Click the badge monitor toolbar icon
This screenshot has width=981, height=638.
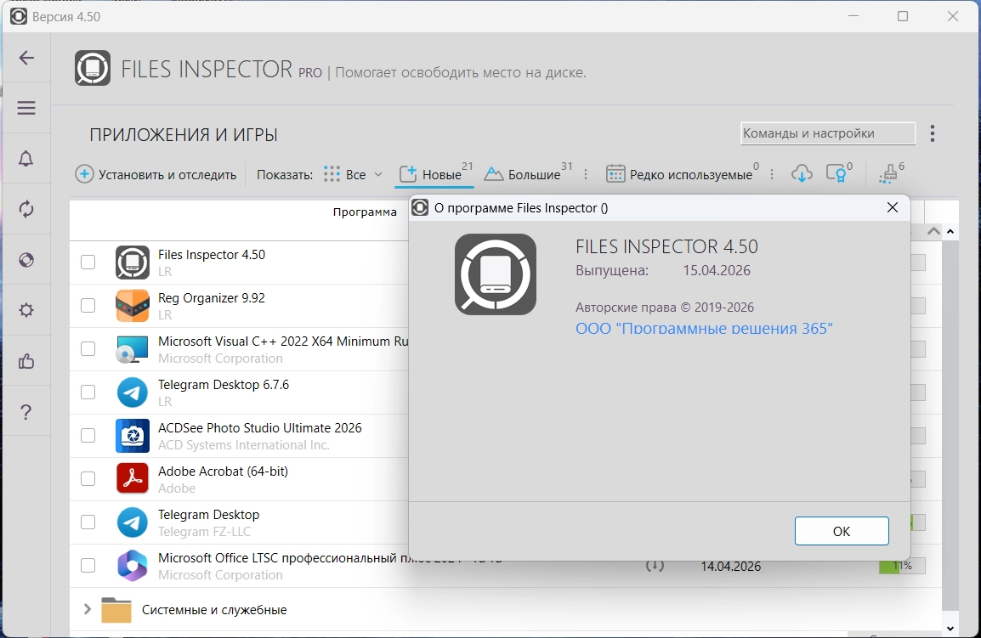coord(836,173)
